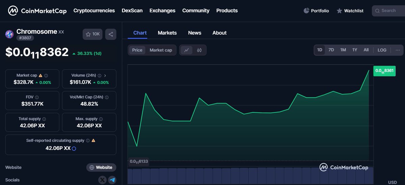This screenshot has width=405, height=185.
Task: Click the share icon button
Action: click(x=111, y=34)
